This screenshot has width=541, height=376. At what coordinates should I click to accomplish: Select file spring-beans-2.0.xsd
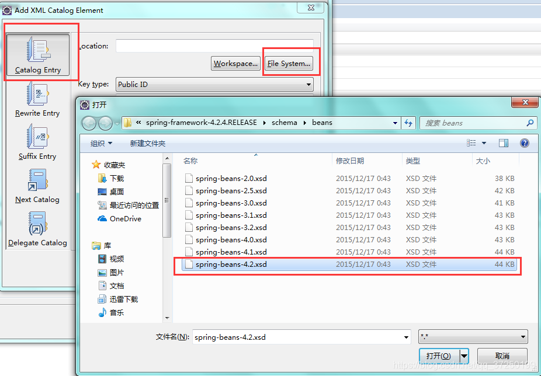(x=349, y=178)
